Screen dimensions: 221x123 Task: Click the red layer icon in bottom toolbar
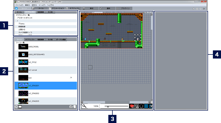(x=132, y=106)
